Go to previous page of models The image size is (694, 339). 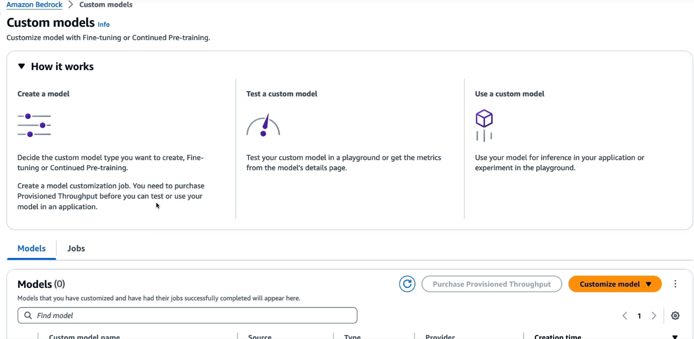click(x=625, y=315)
